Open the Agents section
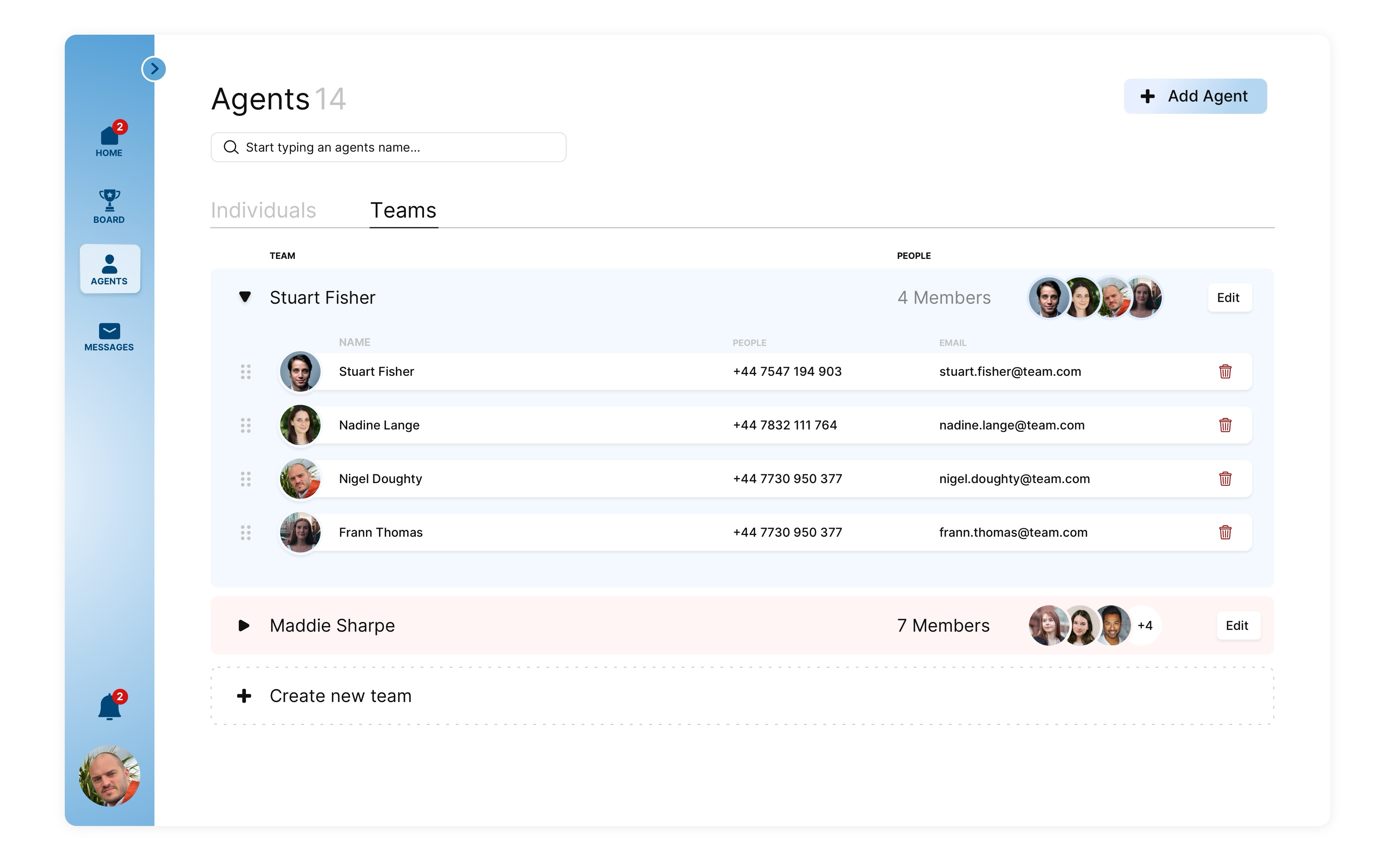The image size is (1395, 860). point(109,268)
